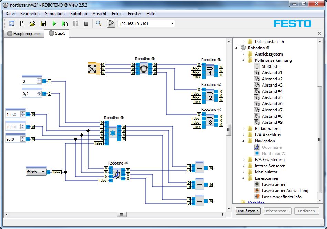The image size is (327, 229).
Task: Click the WLAN connect icon
Action: tap(111, 23)
